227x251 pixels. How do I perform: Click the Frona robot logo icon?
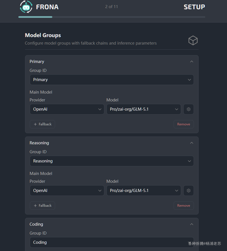(x=26, y=7)
